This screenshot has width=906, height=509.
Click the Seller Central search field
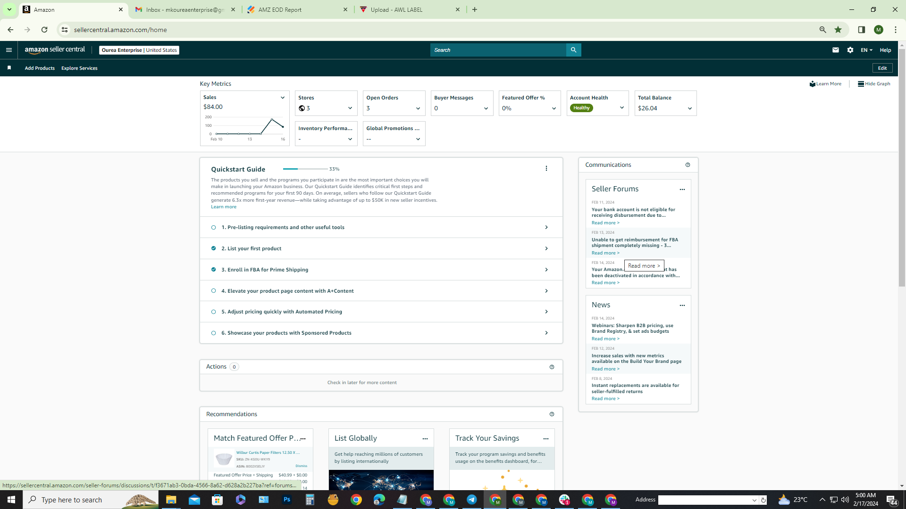[x=498, y=50]
